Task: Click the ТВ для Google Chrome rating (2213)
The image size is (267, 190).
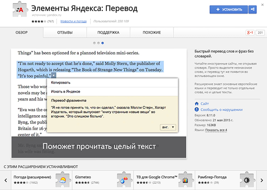Action: point(149,182)
